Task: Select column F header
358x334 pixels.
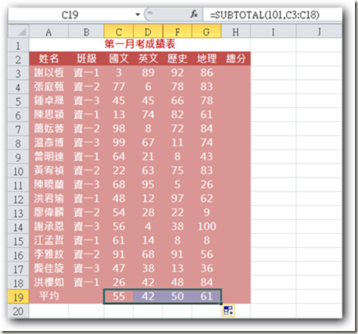Action: click(178, 31)
